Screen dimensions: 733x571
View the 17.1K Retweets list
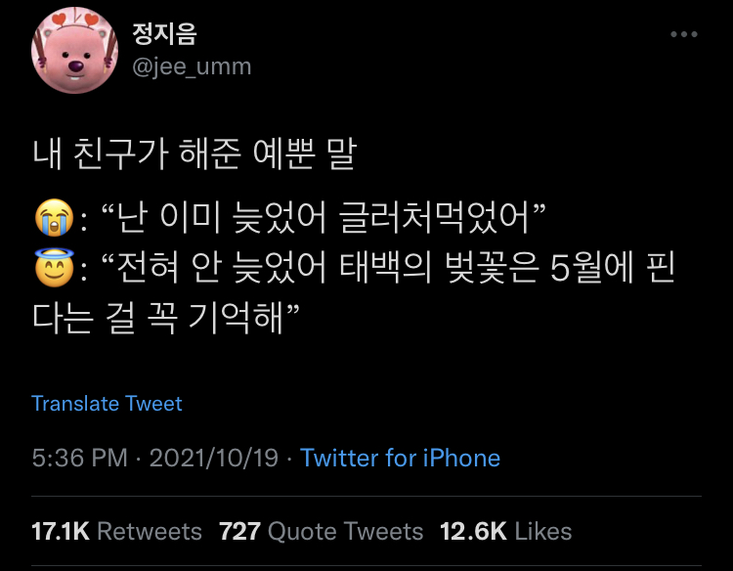click(116, 532)
